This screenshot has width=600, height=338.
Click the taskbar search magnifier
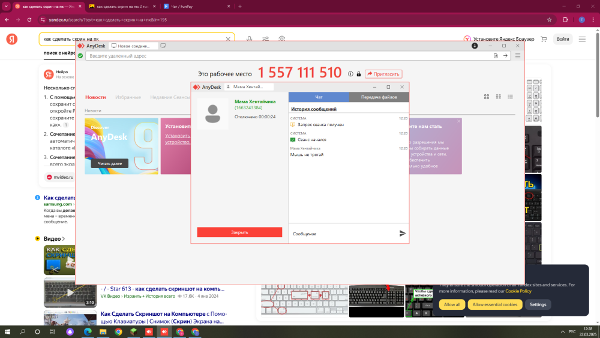22,331
